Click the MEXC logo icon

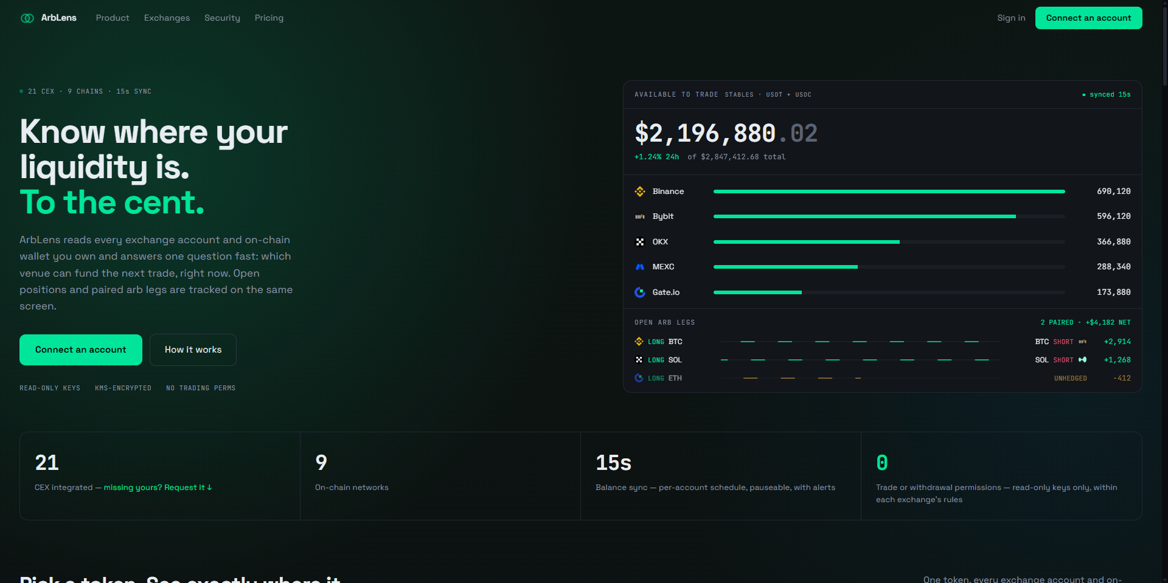(640, 267)
